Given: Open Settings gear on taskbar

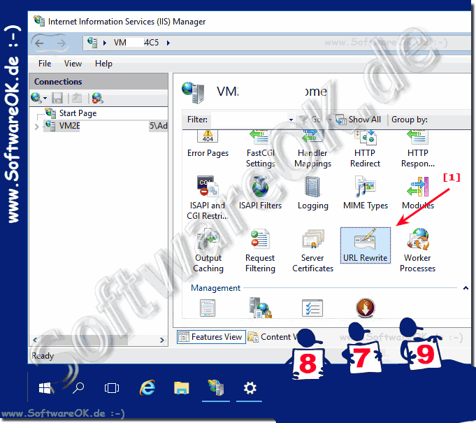Looking at the screenshot, I should (250, 388).
